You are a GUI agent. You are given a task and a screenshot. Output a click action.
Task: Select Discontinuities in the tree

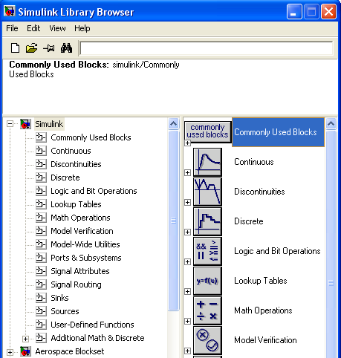pos(76,164)
